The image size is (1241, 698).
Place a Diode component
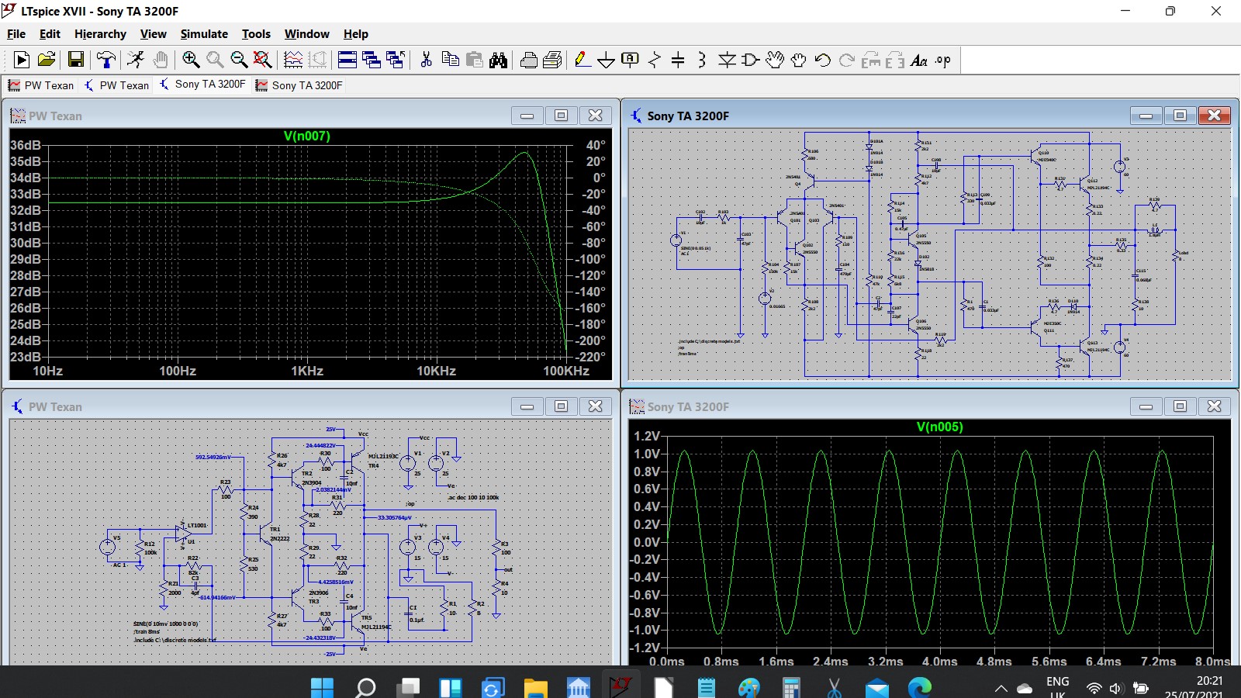click(x=727, y=60)
